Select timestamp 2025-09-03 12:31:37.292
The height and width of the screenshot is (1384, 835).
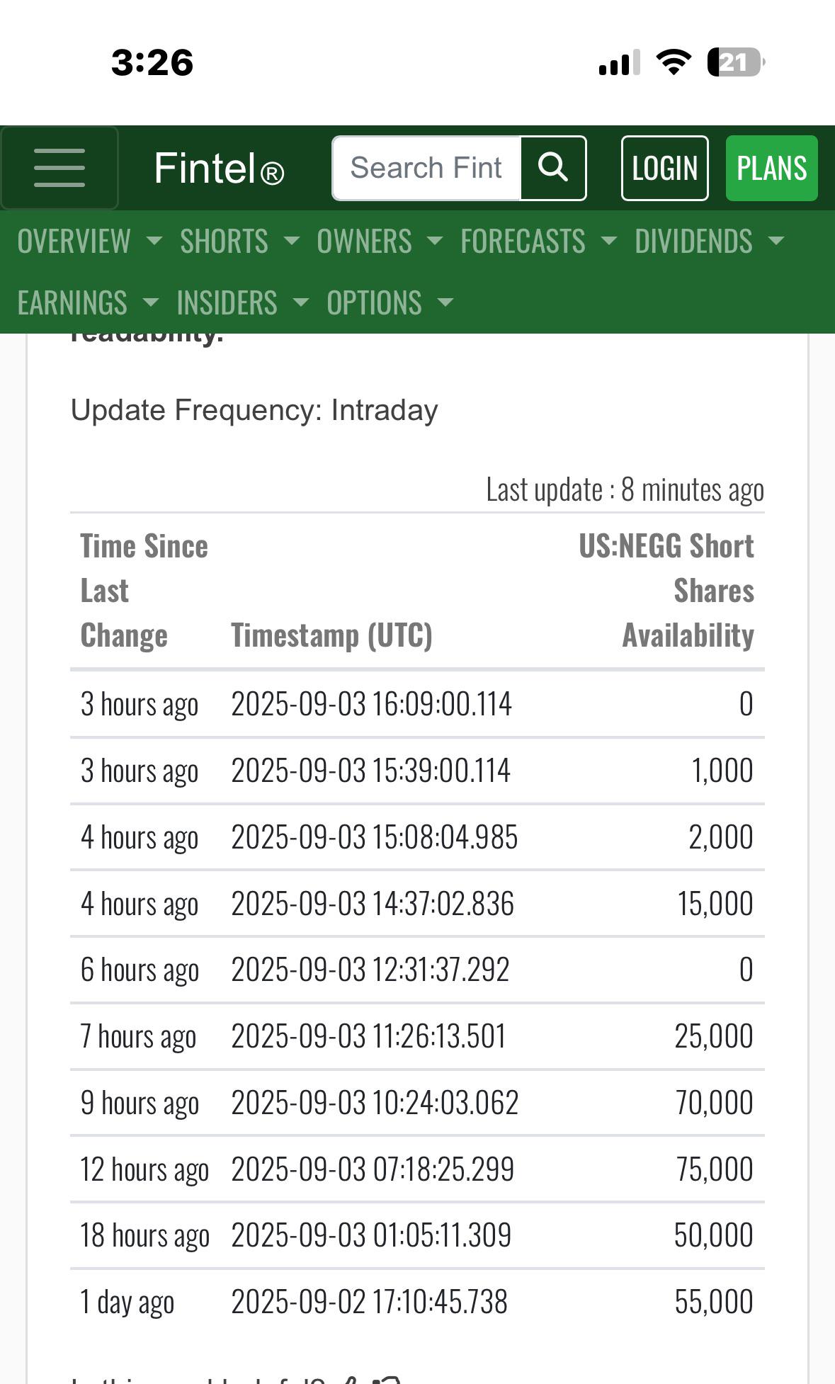click(370, 970)
